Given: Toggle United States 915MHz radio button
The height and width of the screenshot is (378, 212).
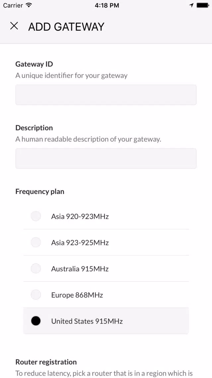Looking at the screenshot, I should tap(36, 321).
